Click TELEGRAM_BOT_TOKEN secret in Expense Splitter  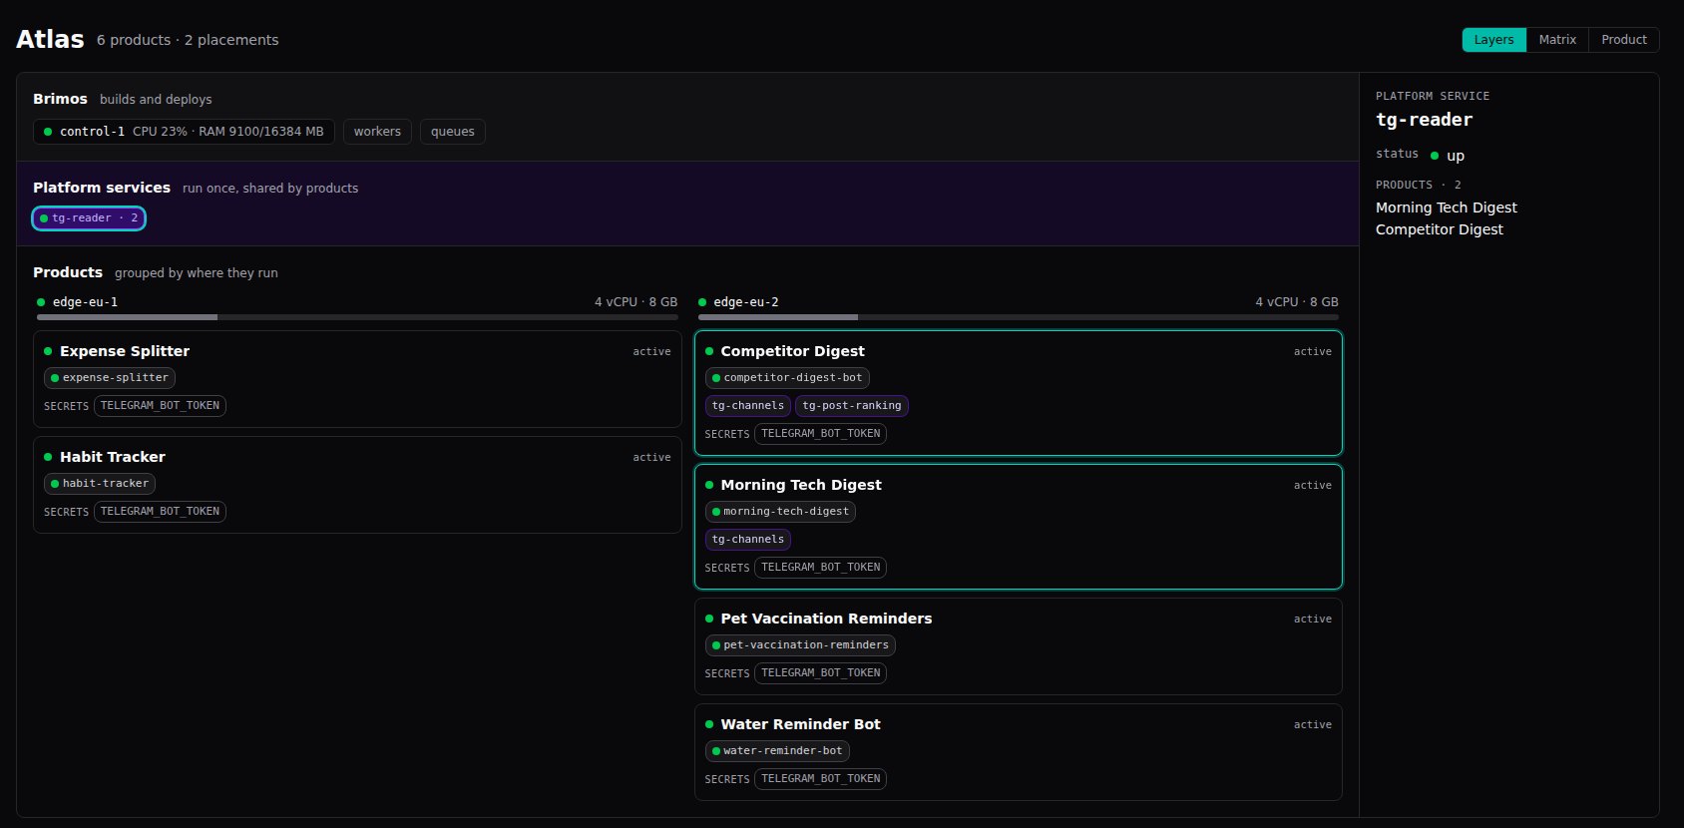pyautogui.click(x=160, y=406)
